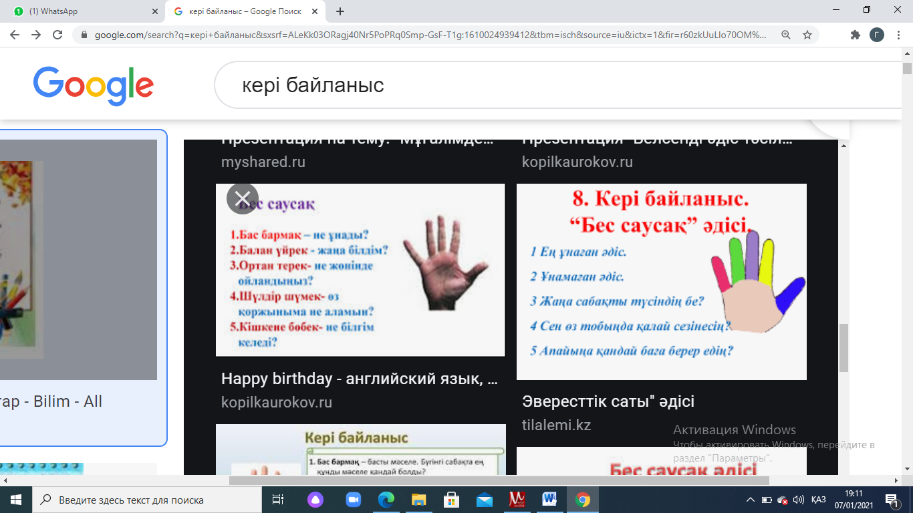Image resolution: width=913 pixels, height=513 pixels.
Task: Open the red M app on taskbar
Action: tap(517, 500)
